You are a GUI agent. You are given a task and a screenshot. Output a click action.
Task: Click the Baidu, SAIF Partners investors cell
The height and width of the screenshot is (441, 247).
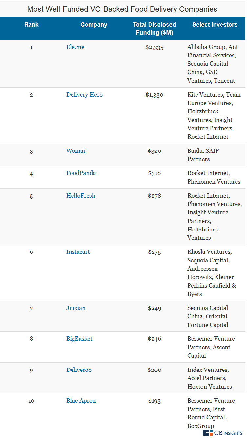point(203,155)
